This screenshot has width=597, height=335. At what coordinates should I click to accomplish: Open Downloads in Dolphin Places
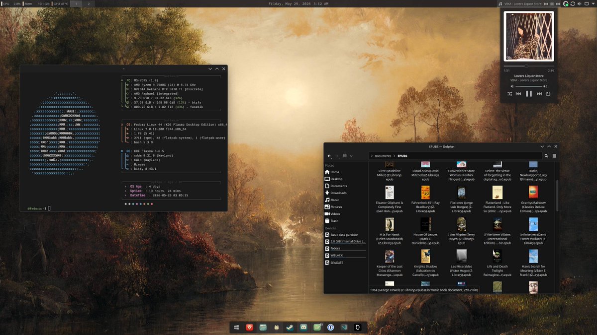coord(345,193)
